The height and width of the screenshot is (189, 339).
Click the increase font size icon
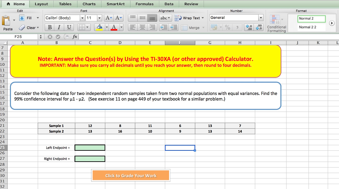click(x=109, y=18)
